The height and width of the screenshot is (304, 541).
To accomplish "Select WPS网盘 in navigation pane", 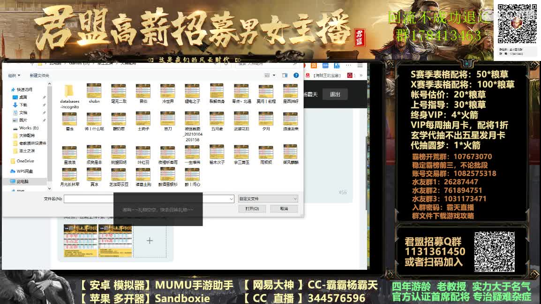I will pyautogui.click(x=22, y=171).
